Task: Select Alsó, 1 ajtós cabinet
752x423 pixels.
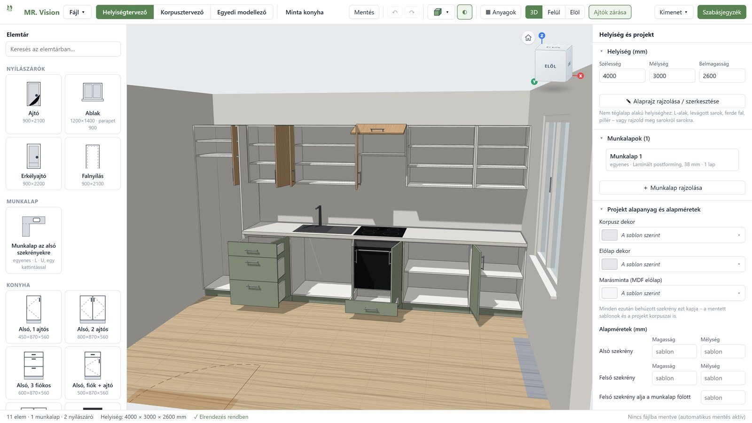Action: click(x=34, y=317)
